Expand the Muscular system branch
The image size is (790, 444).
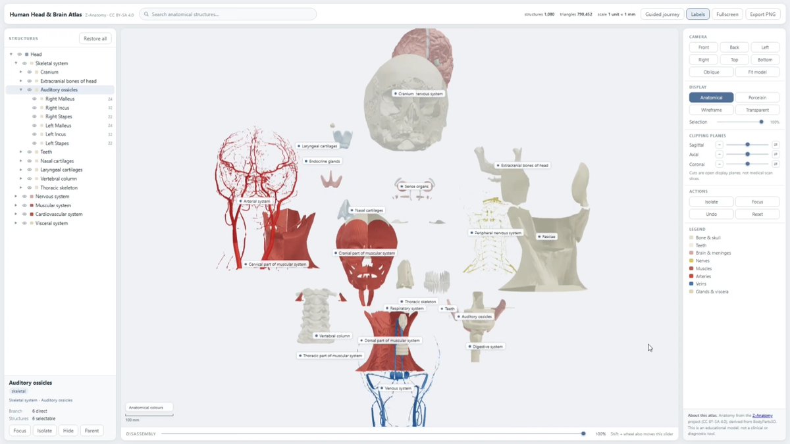pyautogui.click(x=16, y=205)
